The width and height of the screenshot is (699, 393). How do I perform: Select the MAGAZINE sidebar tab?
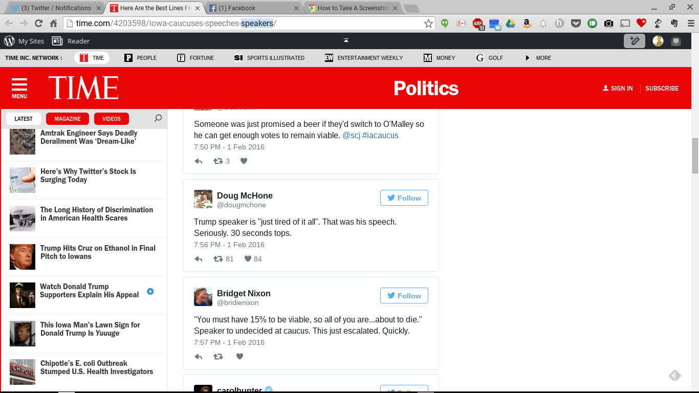pos(68,119)
